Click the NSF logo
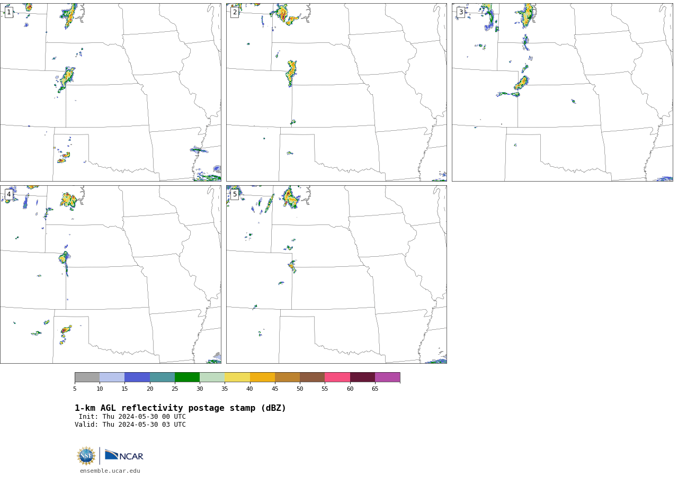 [x=86, y=456]
